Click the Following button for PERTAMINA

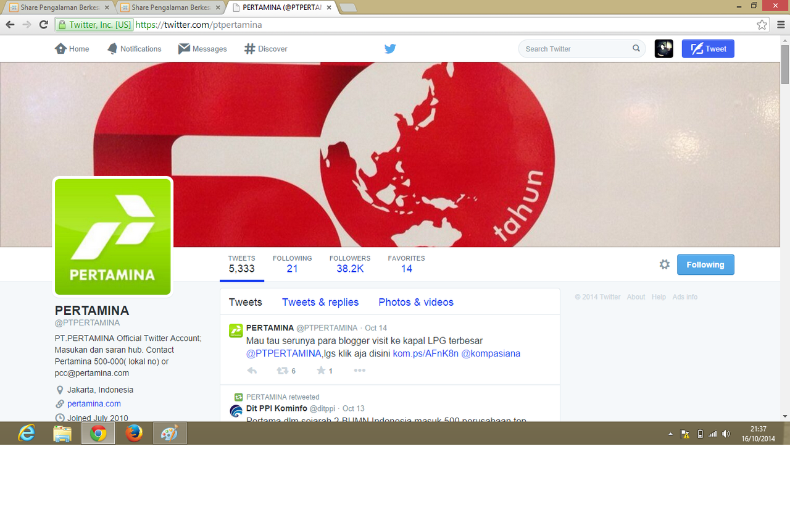705,264
